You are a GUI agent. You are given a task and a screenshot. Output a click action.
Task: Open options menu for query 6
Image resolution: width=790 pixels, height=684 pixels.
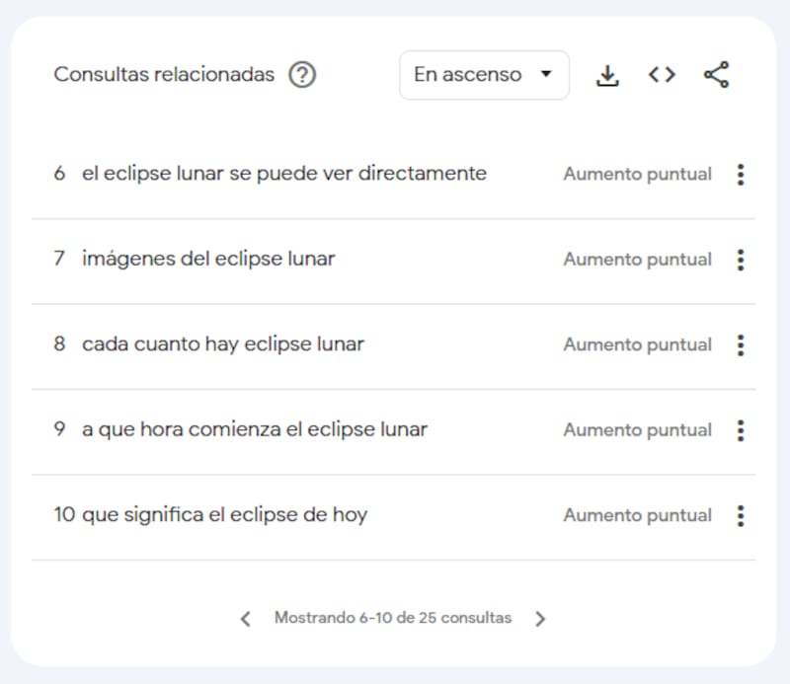(741, 175)
